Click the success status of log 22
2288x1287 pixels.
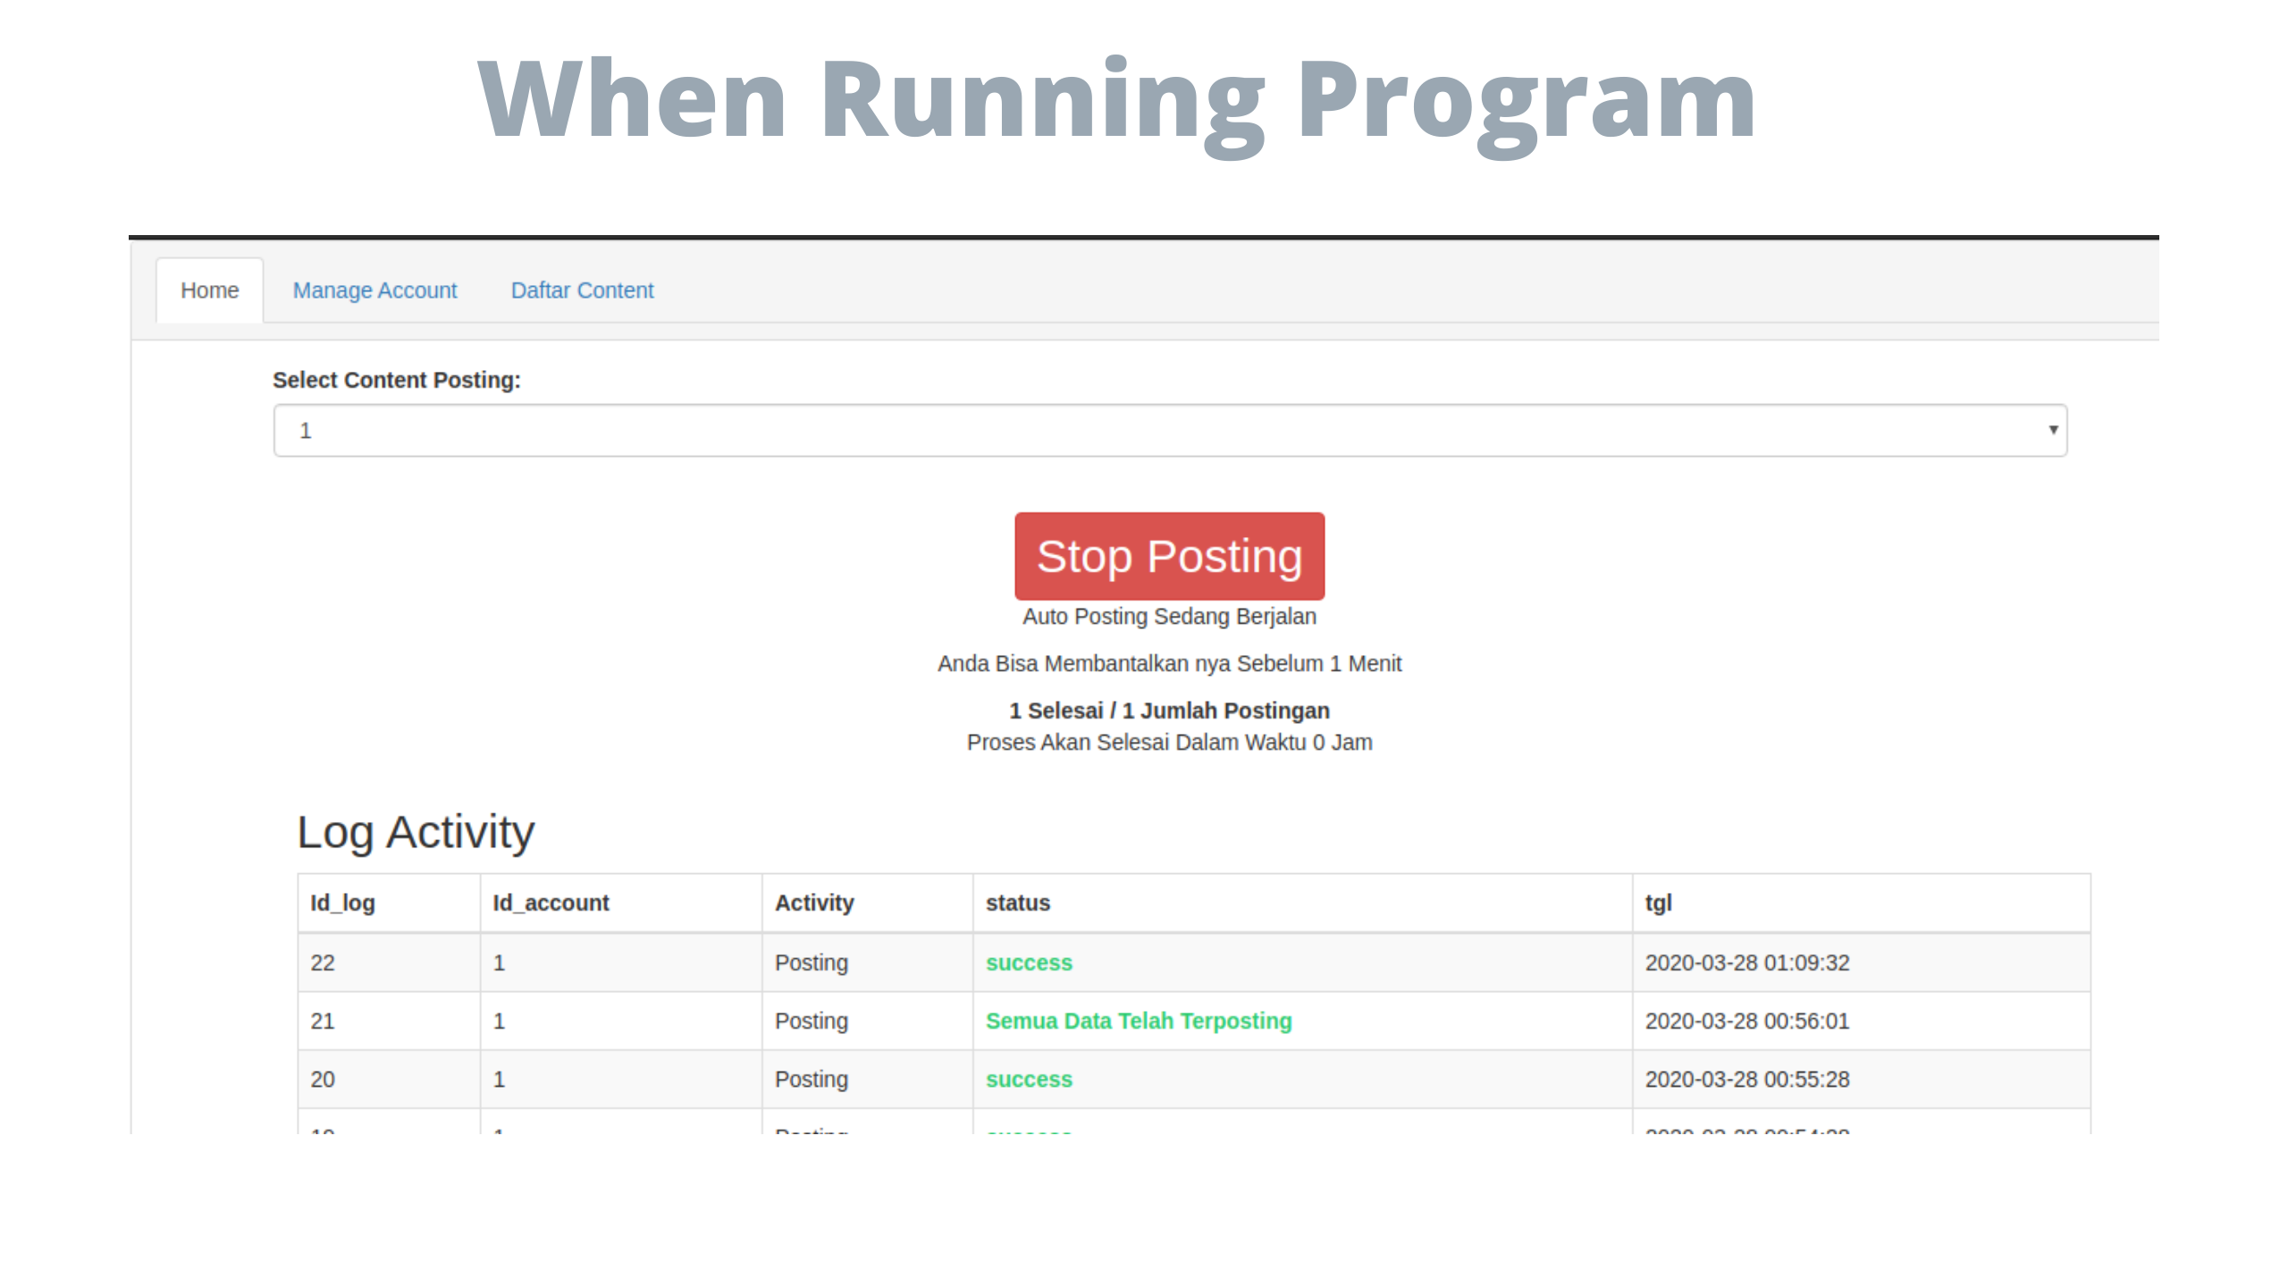tap(1029, 963)
